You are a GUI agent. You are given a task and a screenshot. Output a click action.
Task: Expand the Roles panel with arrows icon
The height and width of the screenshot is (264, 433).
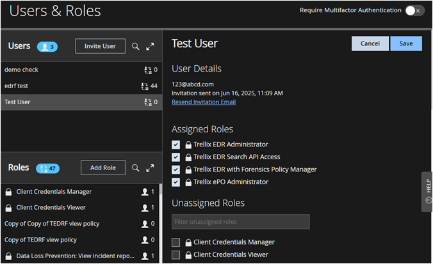click(150, 168)
